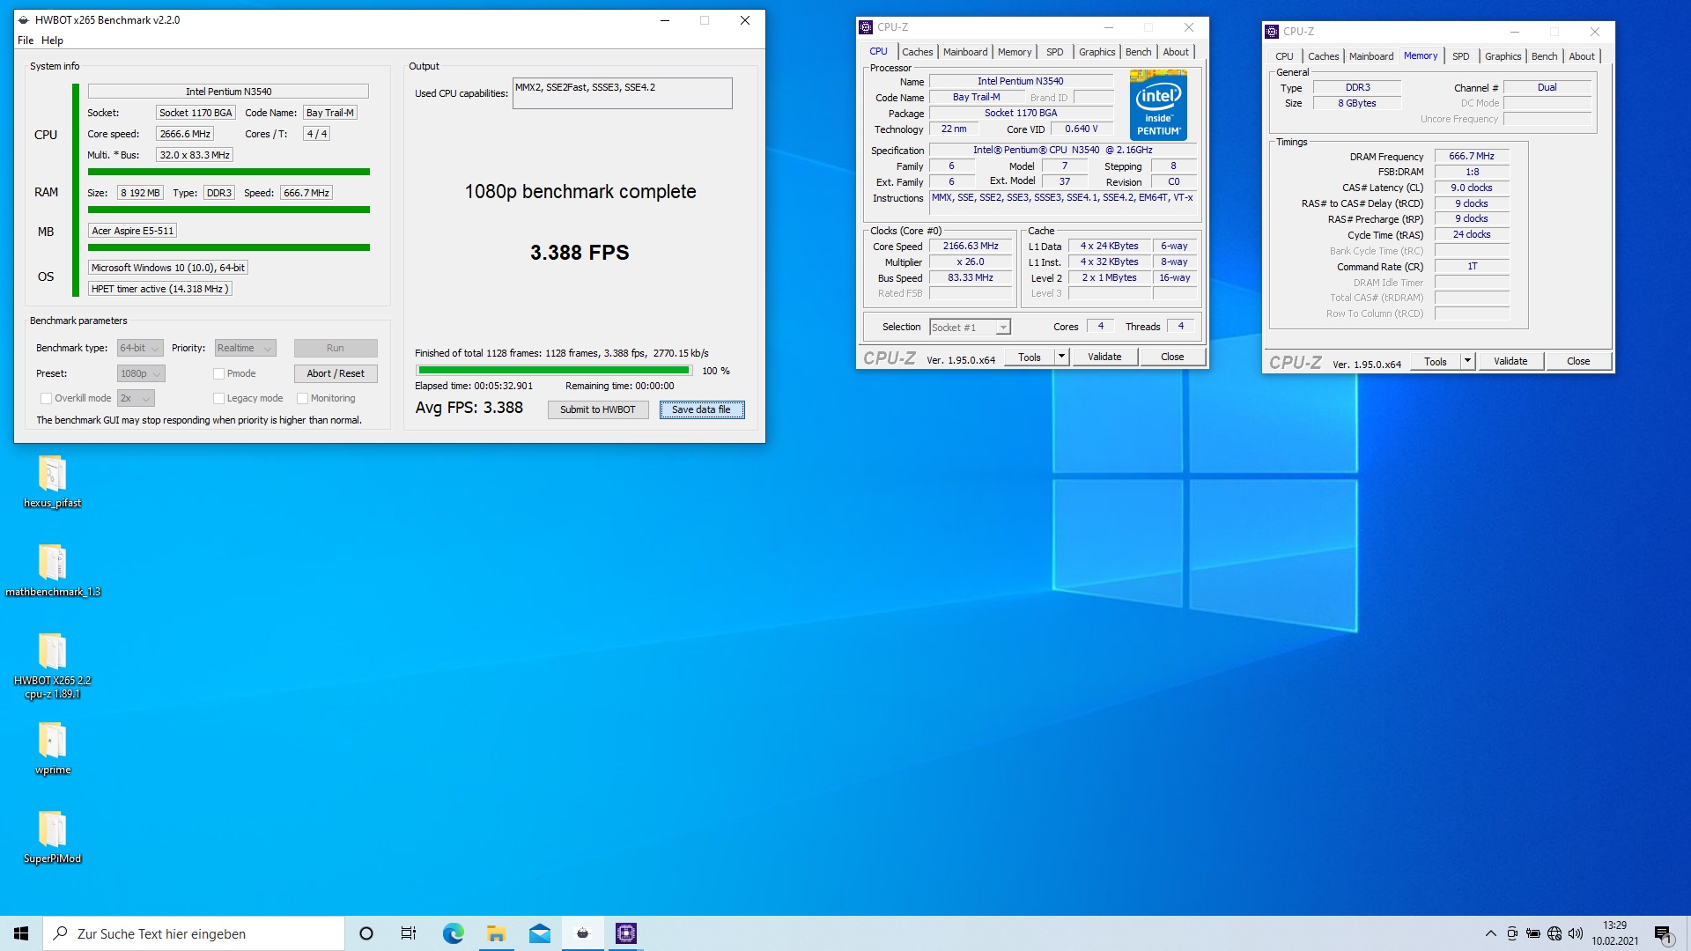Viewport: 1691px width, 951px height.
Task: Click the clock and date in taskbar
Action: [1614, 933]
